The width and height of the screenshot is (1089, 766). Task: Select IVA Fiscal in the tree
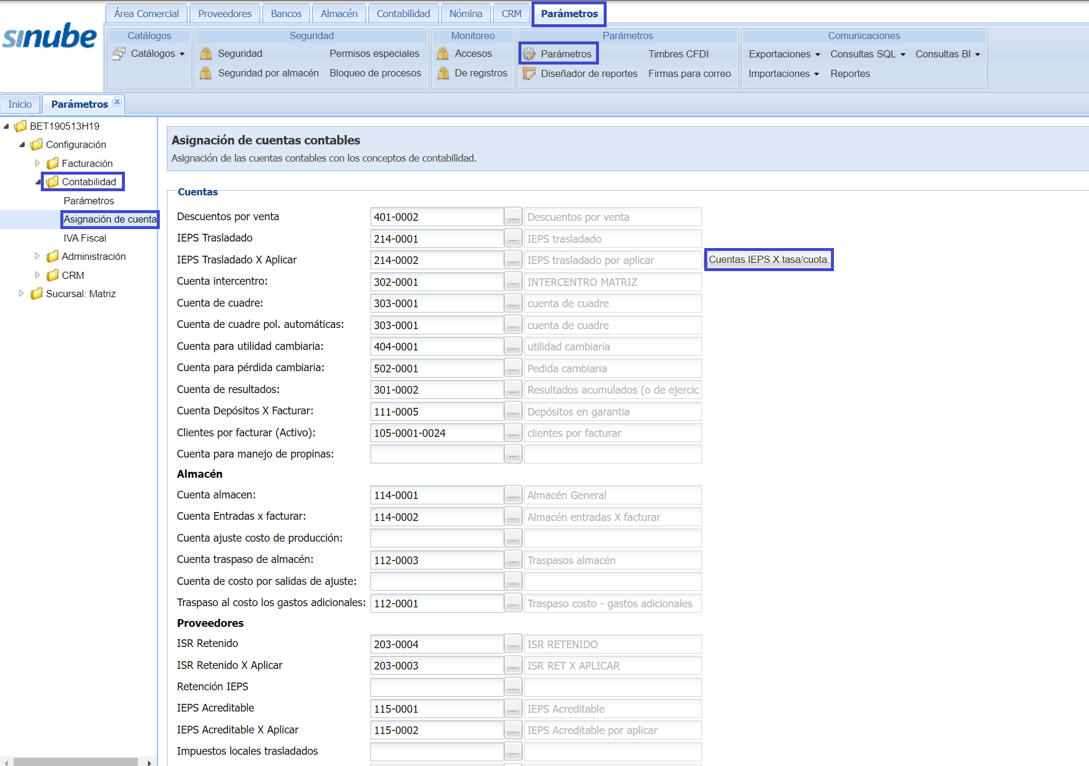pos(85,238)
